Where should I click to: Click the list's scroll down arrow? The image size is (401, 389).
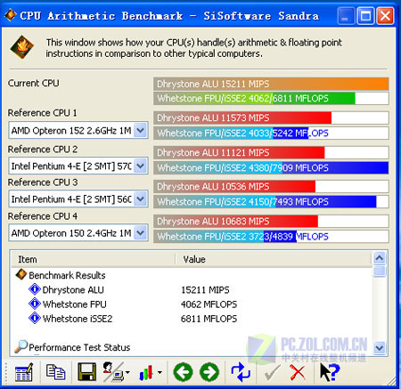pyautogui.click(x=380, y=347)
